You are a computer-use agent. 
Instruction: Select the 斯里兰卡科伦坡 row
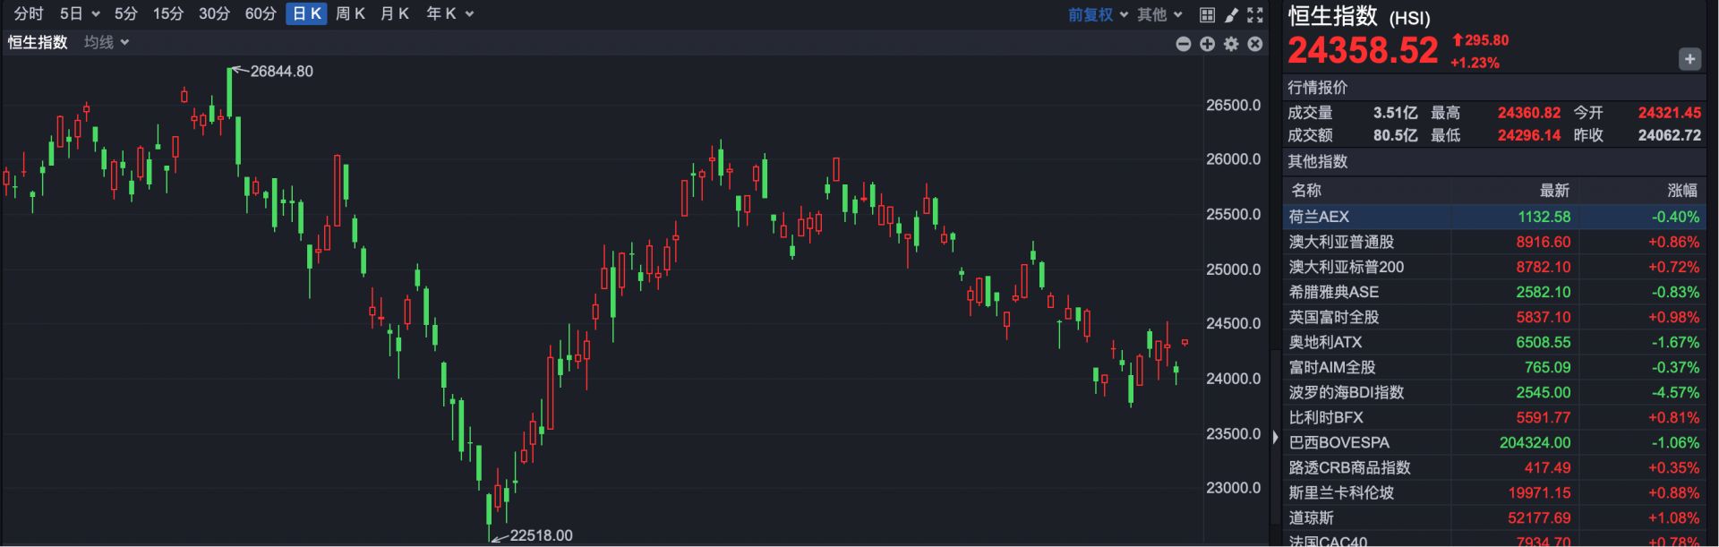(1494, 492)
